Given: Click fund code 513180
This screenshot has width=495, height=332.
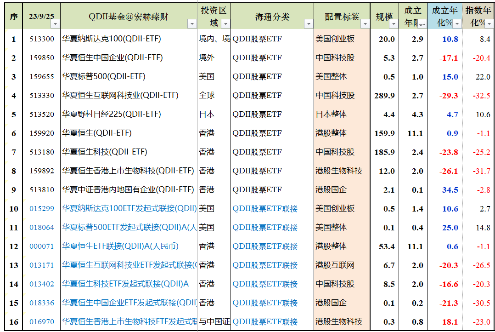Looking at the screenshot, I should 42,152.
